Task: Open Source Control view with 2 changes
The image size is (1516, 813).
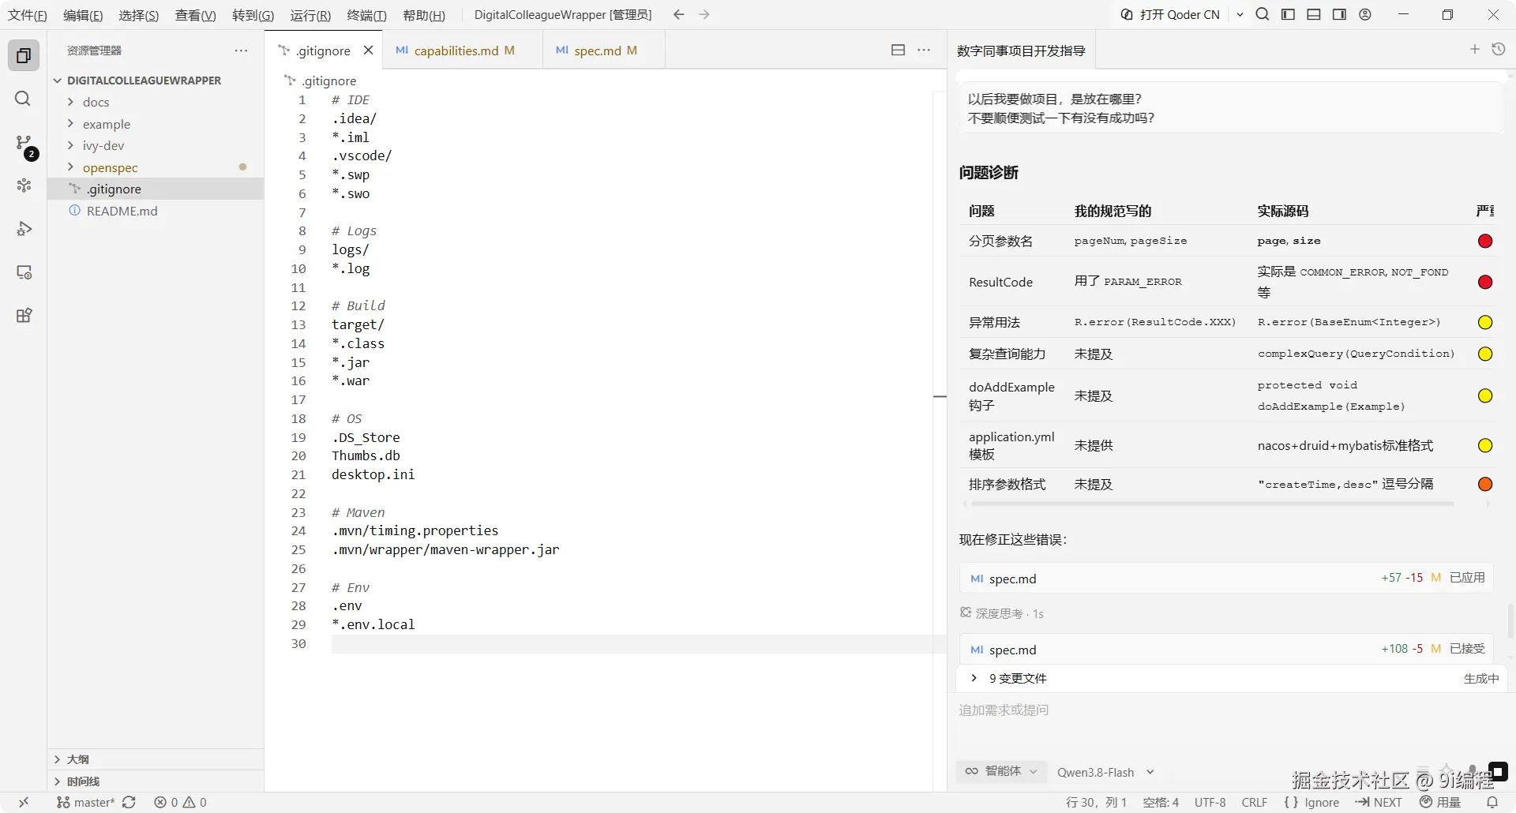Action: [24, 144]
